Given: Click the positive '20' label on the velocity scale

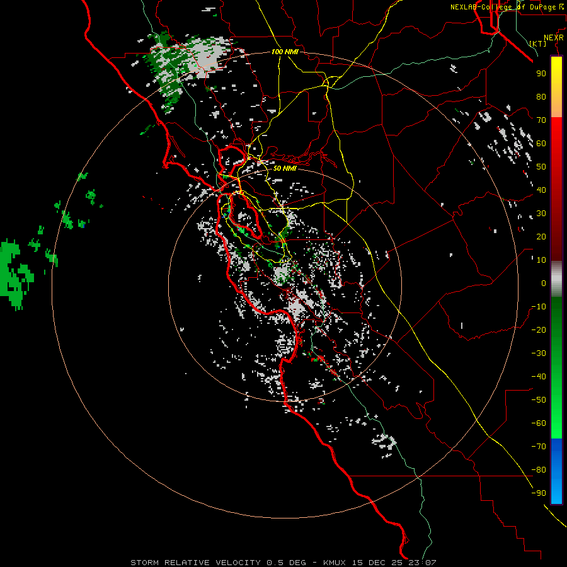Looking at the screenshot, I should (x=541, y=236).
